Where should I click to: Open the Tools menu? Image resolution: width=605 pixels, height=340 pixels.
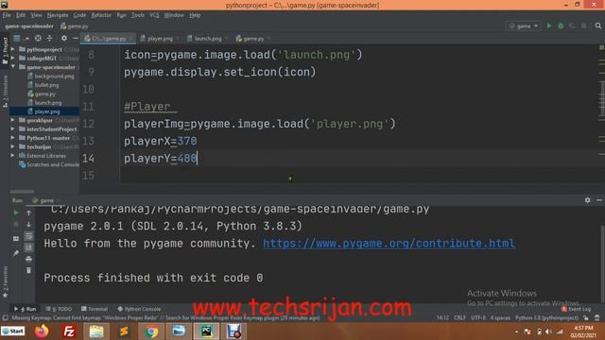[x=137, y=15]
